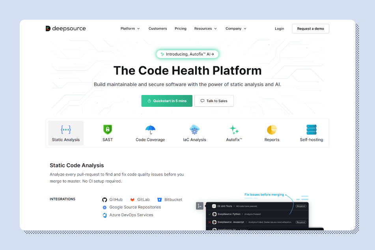Click the Bitbucket bucket icon
The width and height of the screenshot is (375, 250).
coord(160,200)
